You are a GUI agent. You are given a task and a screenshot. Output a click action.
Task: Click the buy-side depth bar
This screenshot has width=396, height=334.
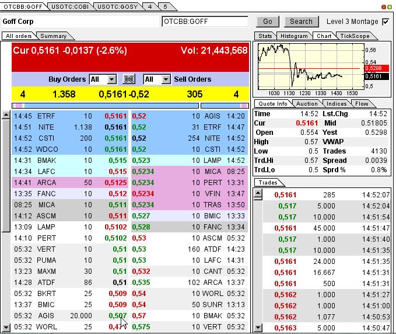point(106,106)
